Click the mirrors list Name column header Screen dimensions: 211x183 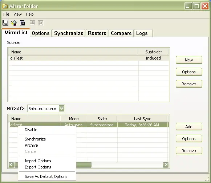[35, 119]
